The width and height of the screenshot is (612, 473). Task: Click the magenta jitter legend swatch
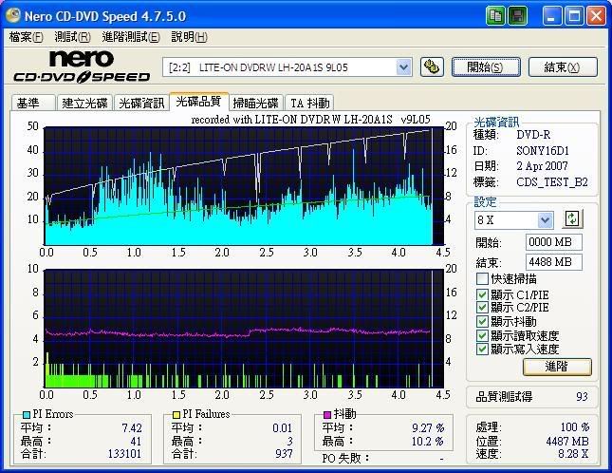pyautogui.click(x=327, y=414)
